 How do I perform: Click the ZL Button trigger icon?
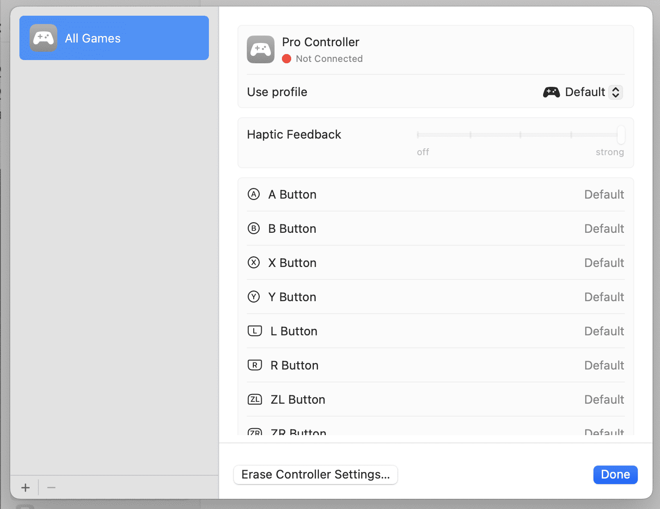pos(255,400)
